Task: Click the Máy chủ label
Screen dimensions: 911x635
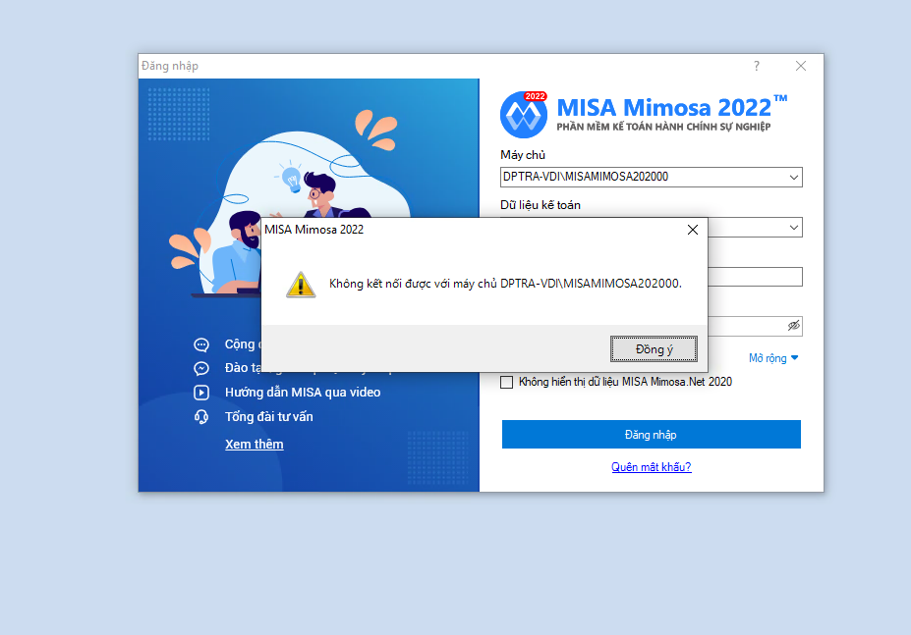Action: (x=523, y=155)
